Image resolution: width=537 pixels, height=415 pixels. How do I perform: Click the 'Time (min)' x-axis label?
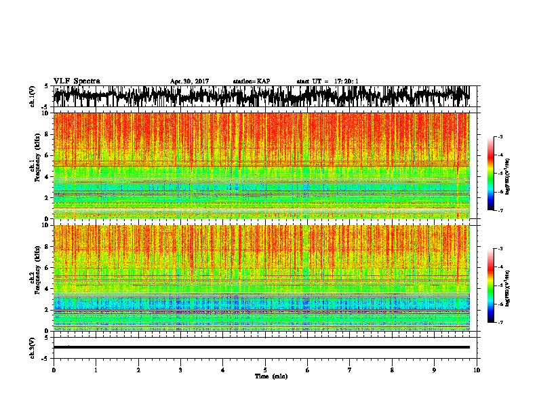[x=271, y=376]
